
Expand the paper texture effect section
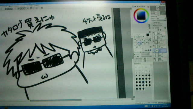click(151, 17)
